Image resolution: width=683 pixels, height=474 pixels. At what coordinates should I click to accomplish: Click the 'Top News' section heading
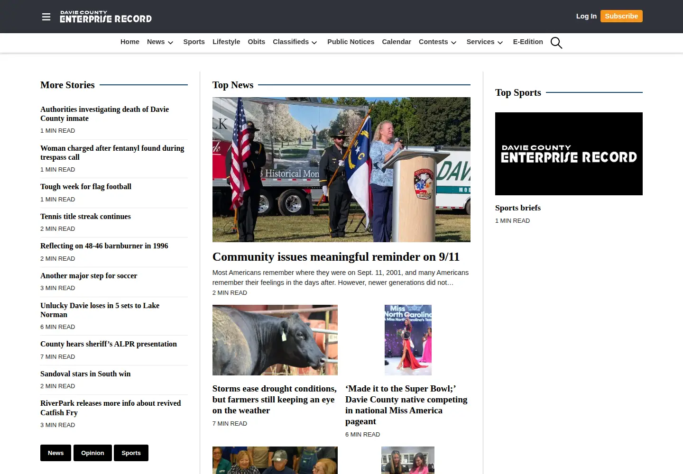coord(233,85)
